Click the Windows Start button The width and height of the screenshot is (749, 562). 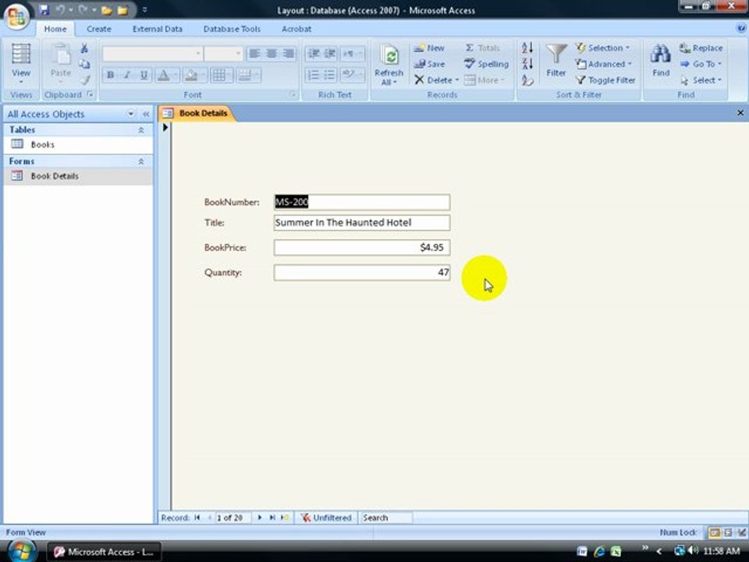tap(22, 550)
